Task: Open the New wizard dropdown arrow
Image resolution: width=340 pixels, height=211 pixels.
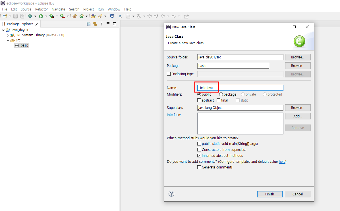Action: pos(10,16)
